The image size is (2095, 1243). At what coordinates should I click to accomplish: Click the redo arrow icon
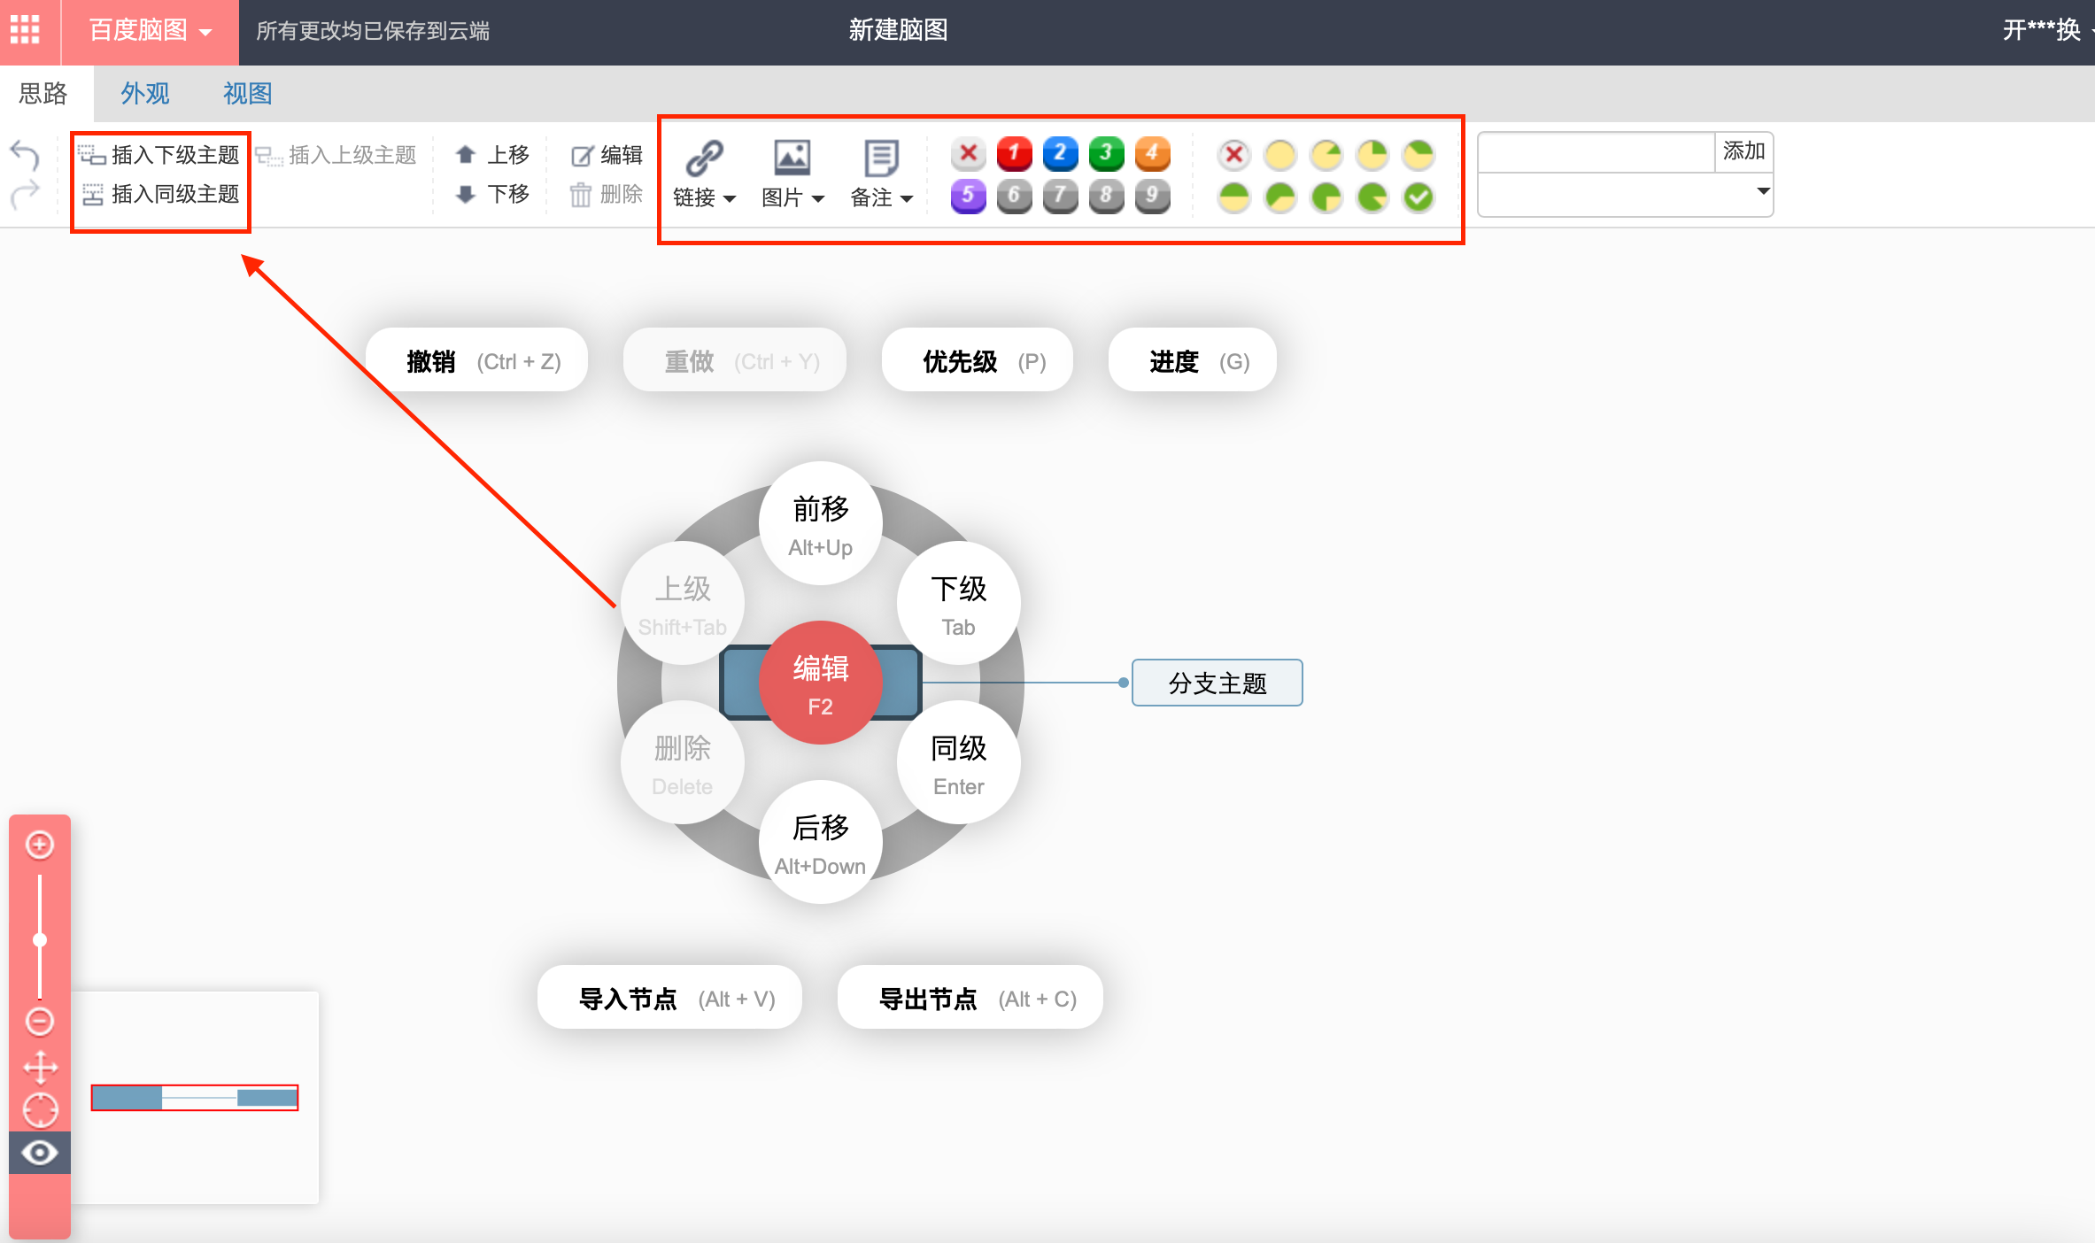pyautogui.click(x=25, y=194)
